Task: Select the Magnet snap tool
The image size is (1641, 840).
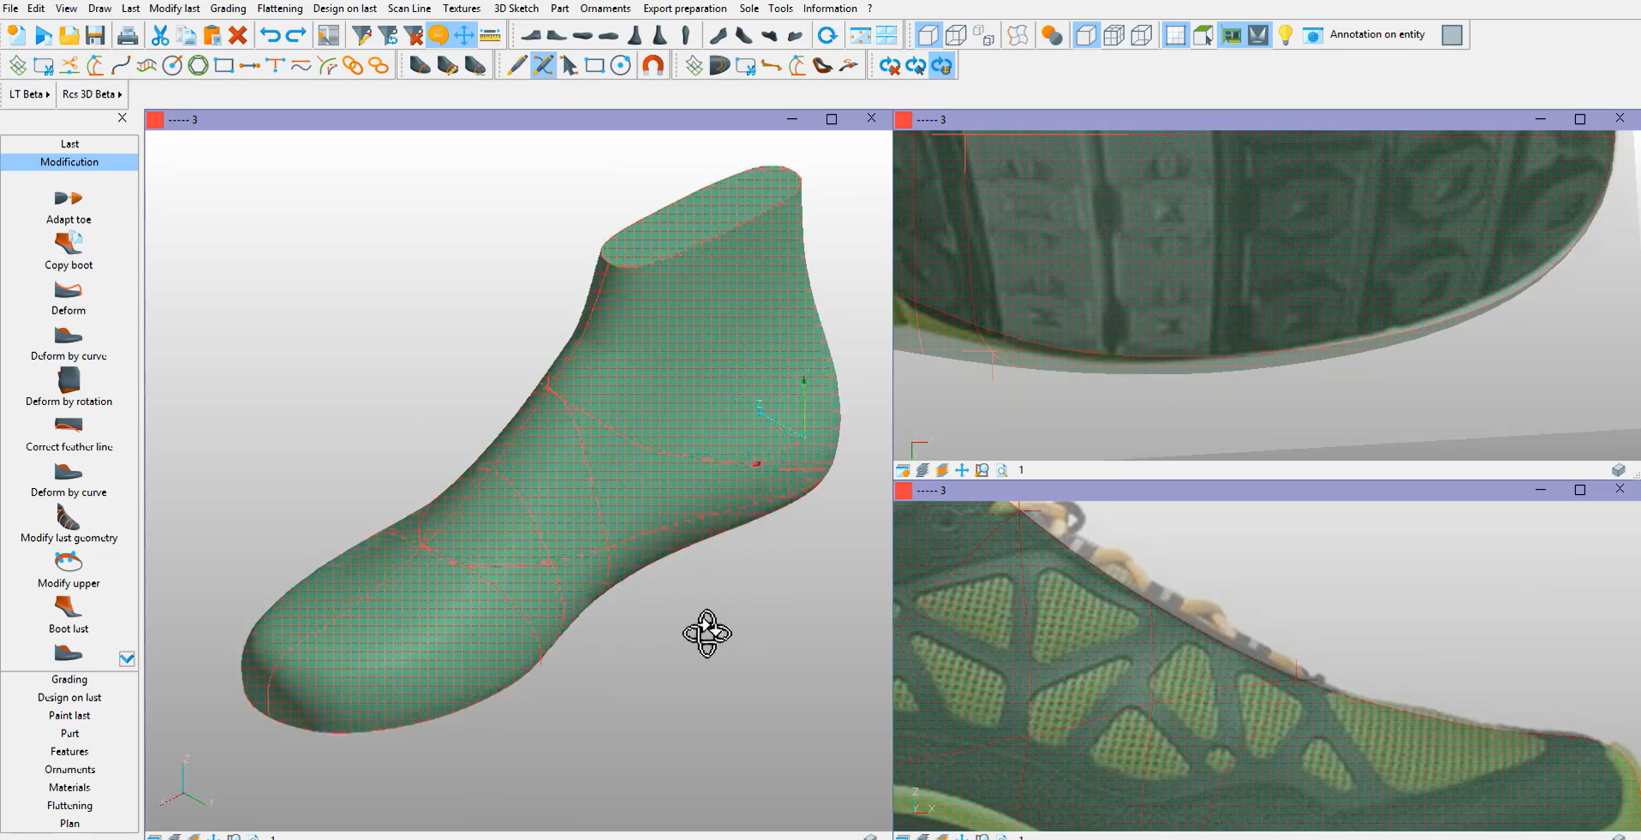Action: pos(653,64)
